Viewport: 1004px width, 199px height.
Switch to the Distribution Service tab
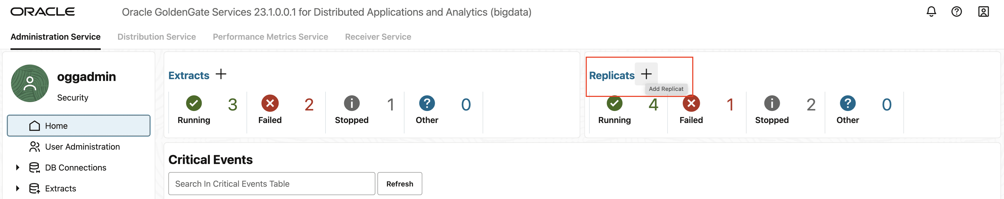[157, 37]
